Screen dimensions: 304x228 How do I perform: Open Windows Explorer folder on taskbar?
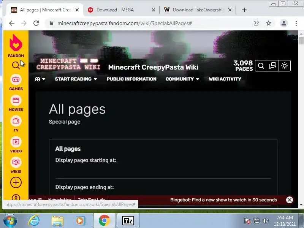pyautogui.click(x=57, y=220)
